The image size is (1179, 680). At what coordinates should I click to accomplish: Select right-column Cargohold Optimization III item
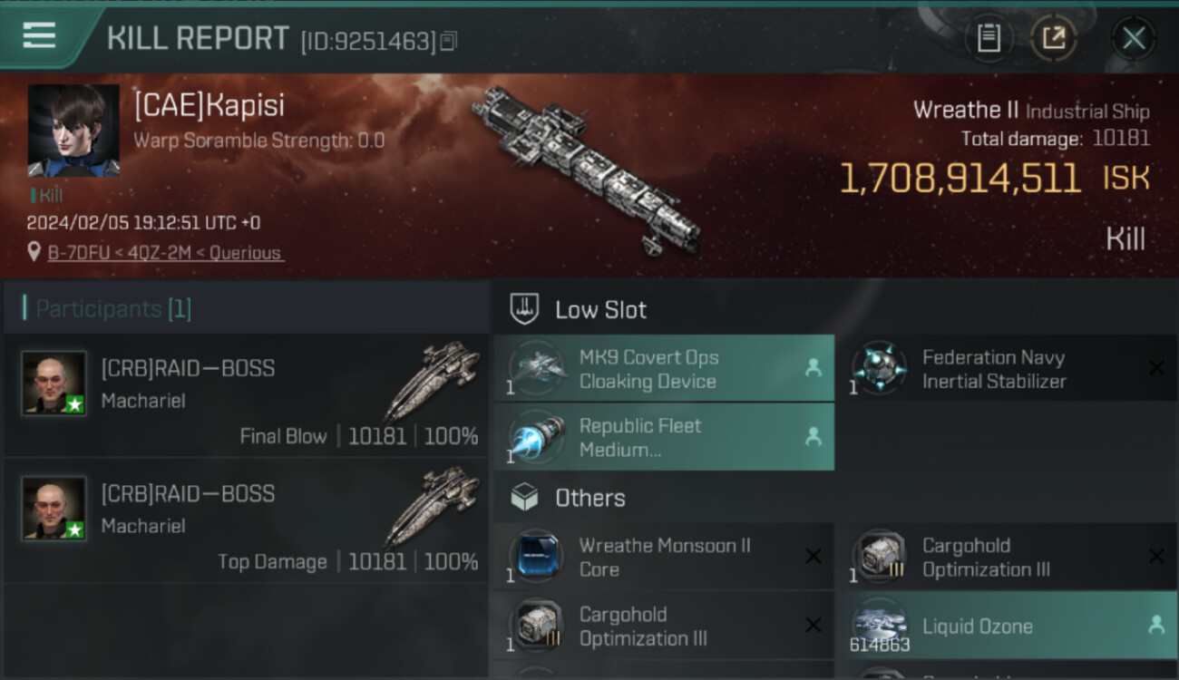[1007, 557]
